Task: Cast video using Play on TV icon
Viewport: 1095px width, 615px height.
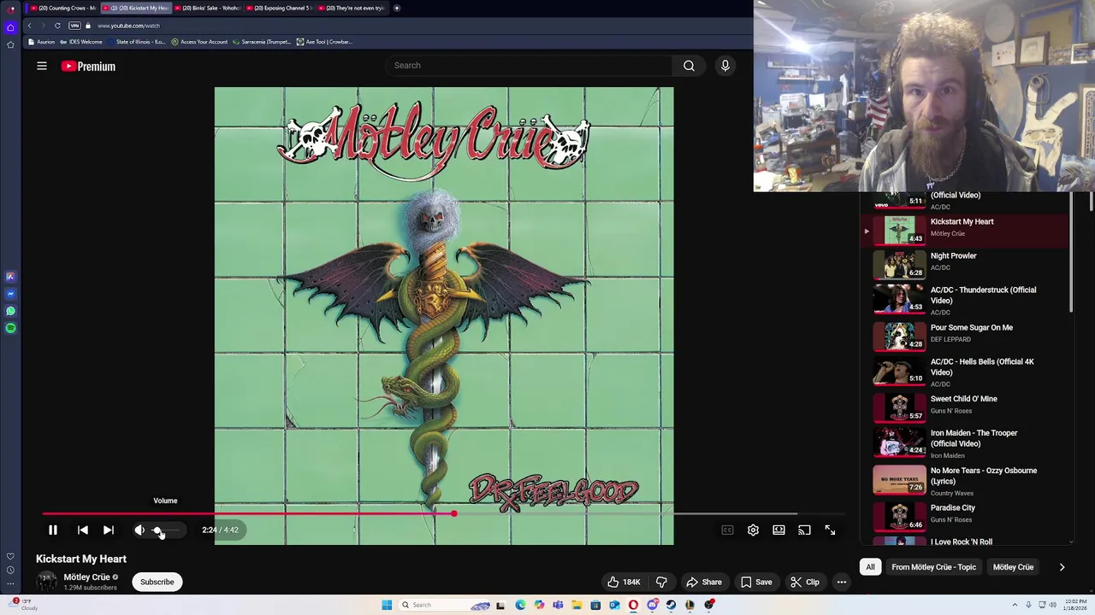Action: (804, 530)
